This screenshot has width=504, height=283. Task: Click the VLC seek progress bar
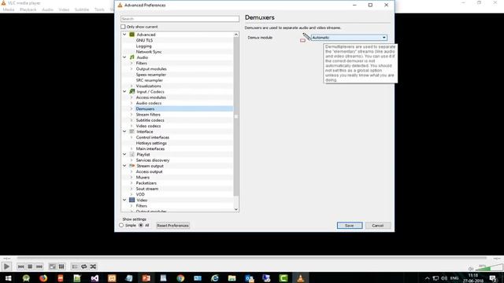tap(252, 258)
